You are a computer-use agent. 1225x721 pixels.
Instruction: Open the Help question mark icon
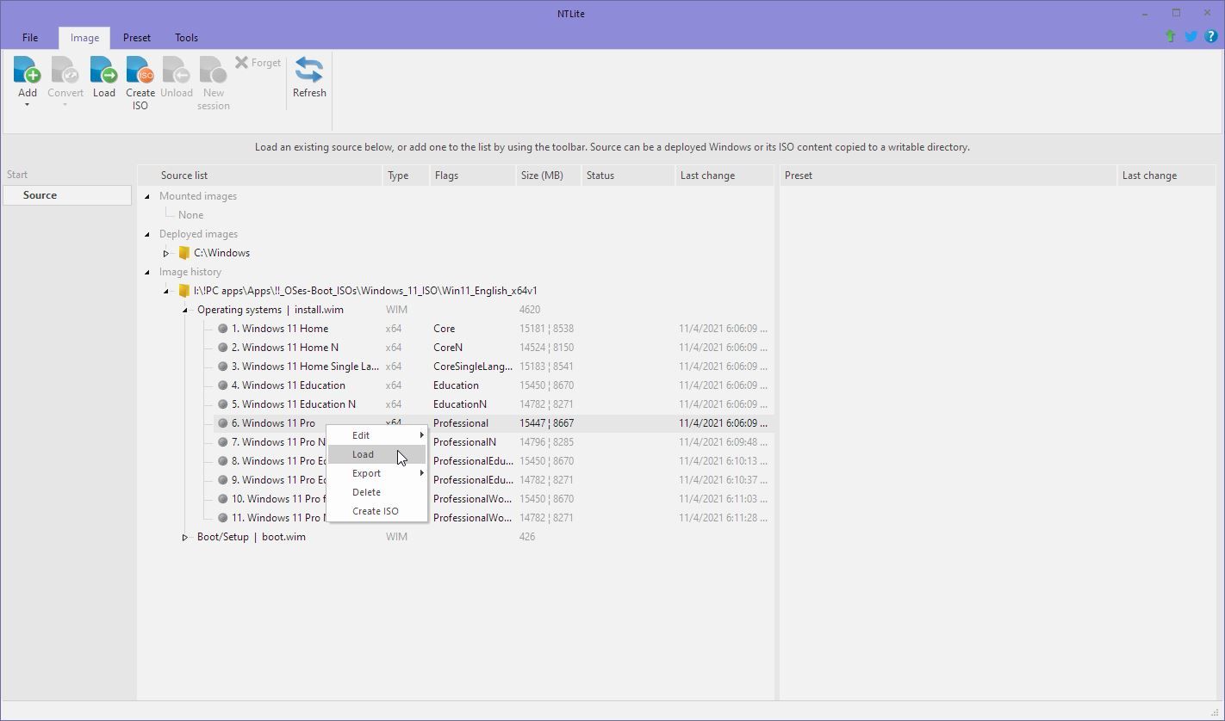[1210, 36]
